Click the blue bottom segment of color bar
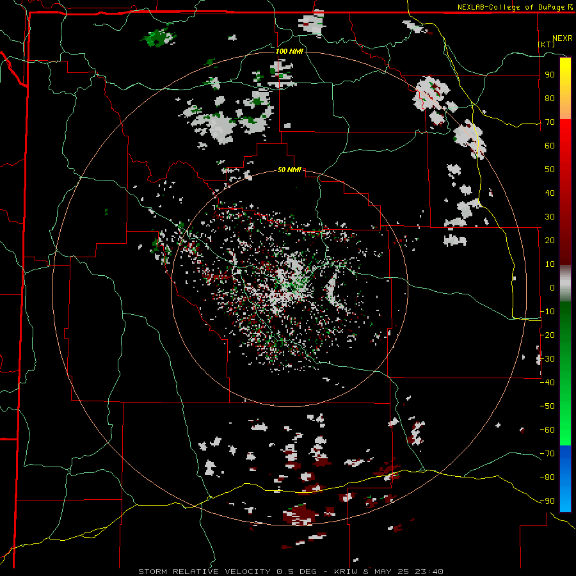The width and height of the screenshot is (576, 576). 565,478
